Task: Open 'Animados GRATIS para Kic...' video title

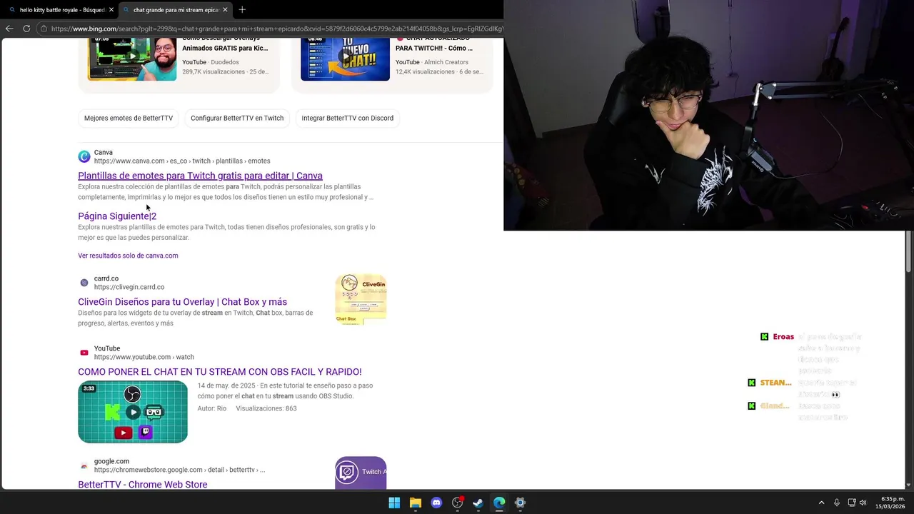Action: point(225,49)
